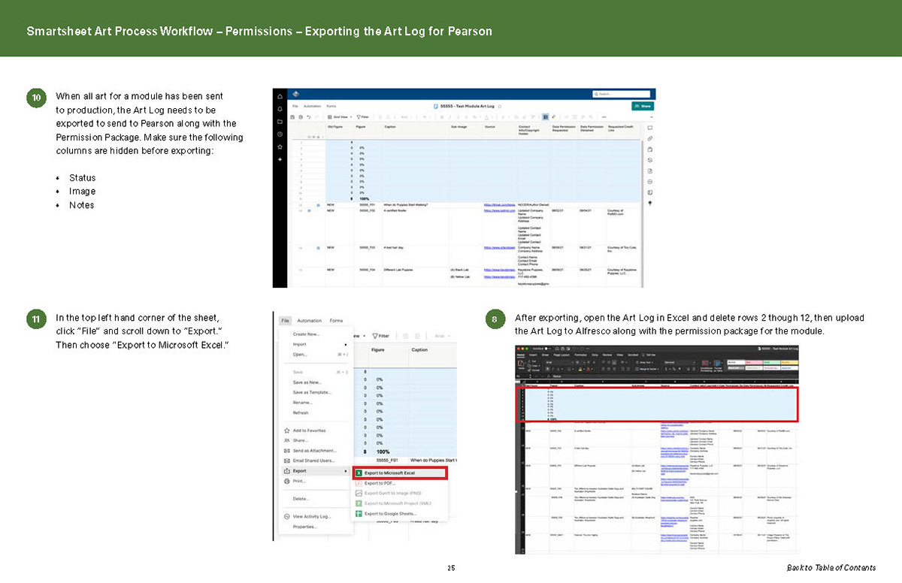
Task: Open Excel font name dropdown (Arial)
Action: (559, 362)
